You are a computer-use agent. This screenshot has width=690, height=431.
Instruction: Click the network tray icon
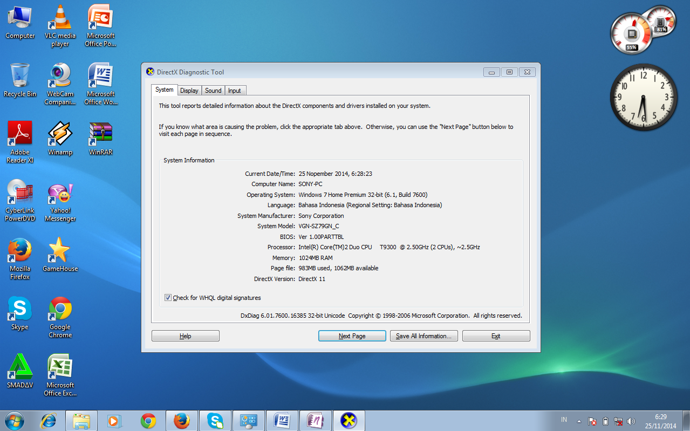pos(618,421)
